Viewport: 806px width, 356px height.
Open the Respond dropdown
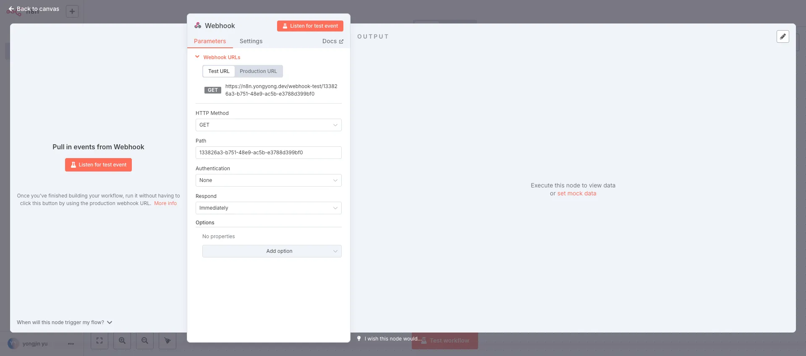pyautogui.click(x=268, y=208)
